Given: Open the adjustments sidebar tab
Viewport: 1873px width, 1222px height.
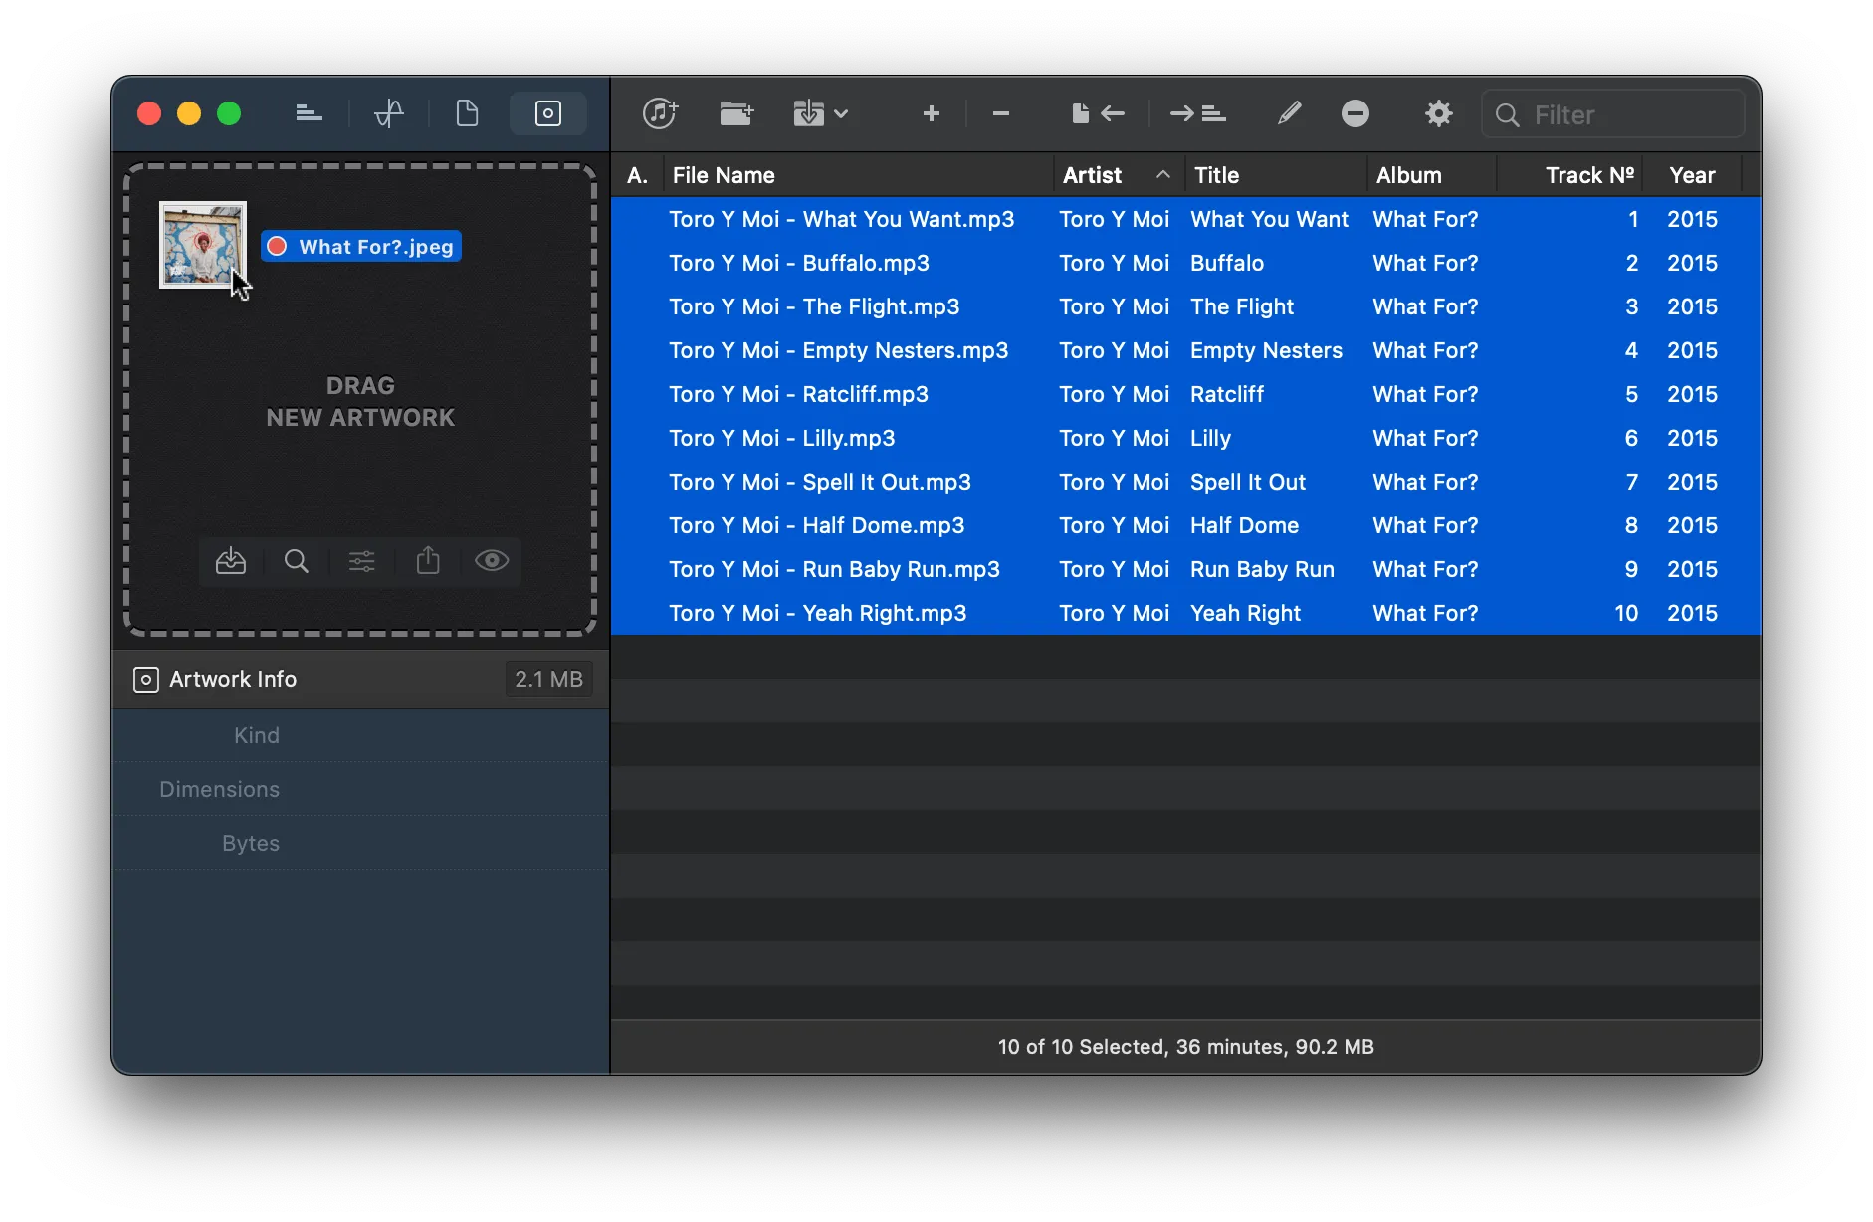Looking at the screenshot, I should 389,113.
